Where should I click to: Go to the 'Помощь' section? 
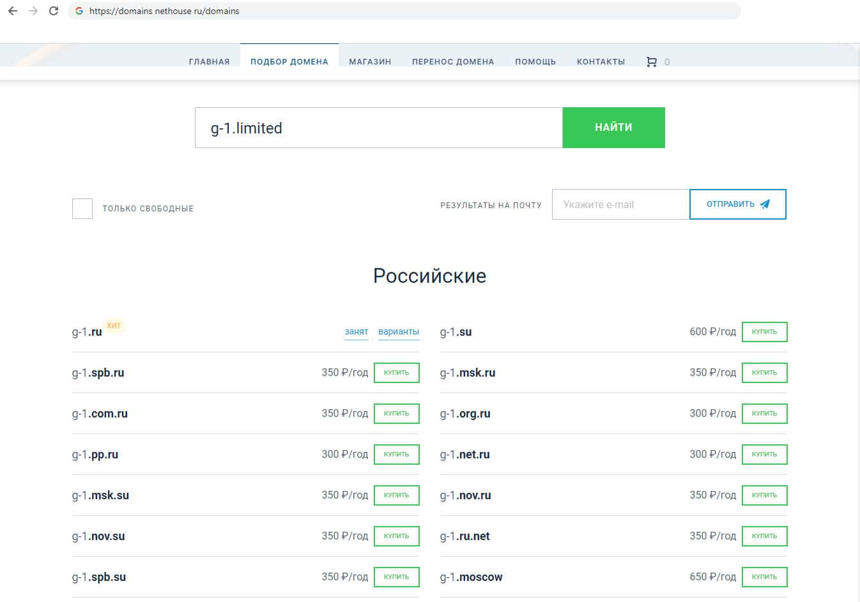(x=535, y=62)
